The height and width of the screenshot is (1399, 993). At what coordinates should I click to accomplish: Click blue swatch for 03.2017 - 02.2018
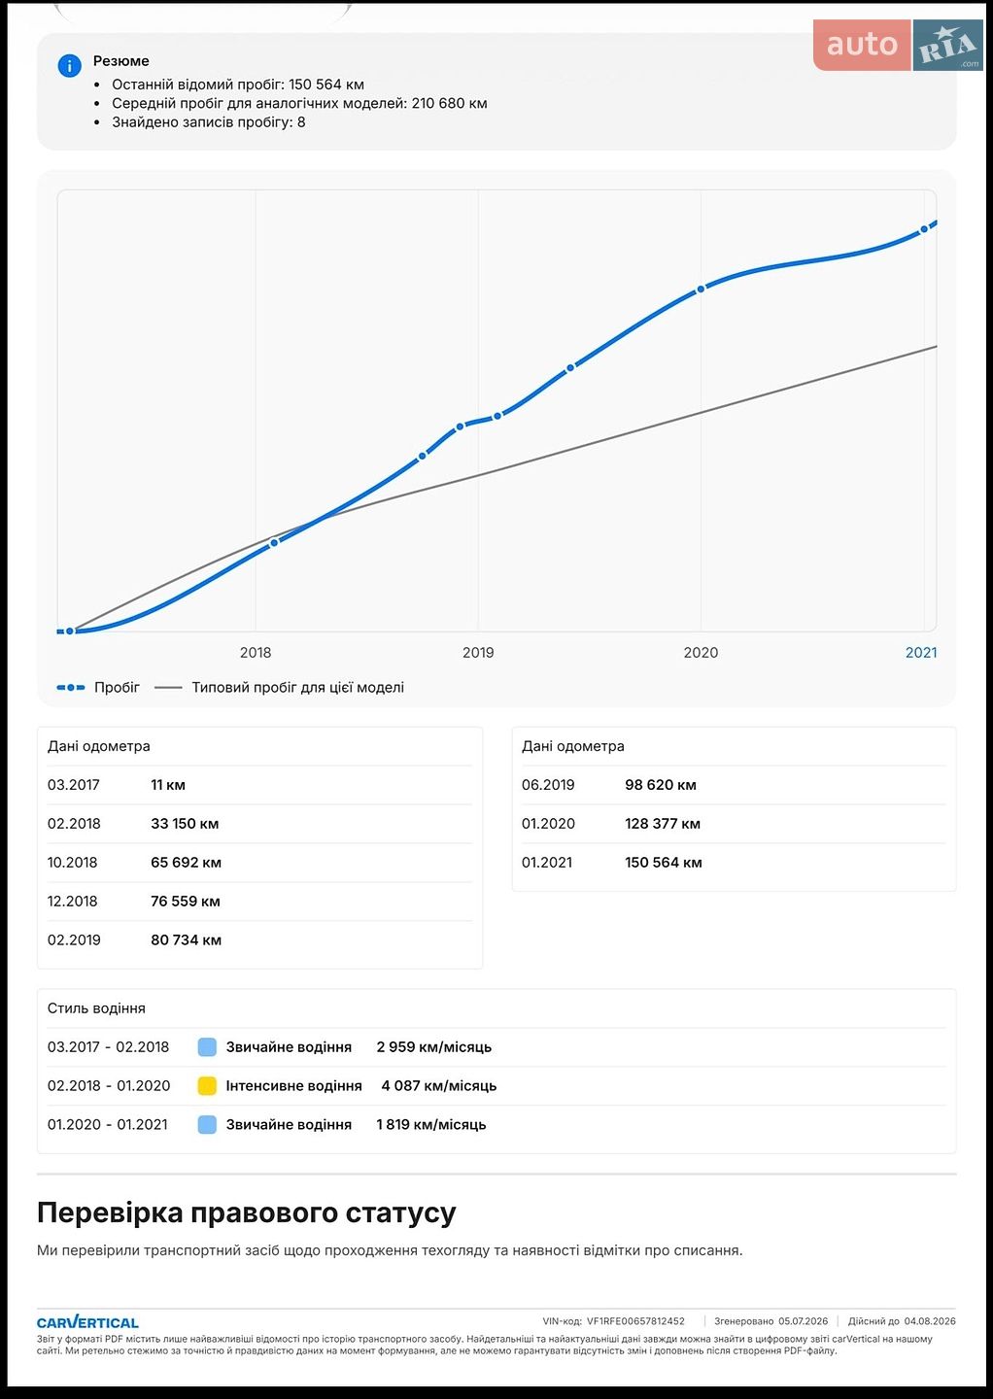(x=207, y=1047)
